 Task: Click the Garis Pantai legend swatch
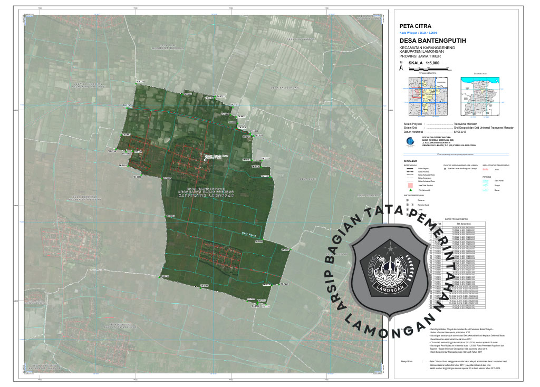pyautogui.click(x=486, y=181)
